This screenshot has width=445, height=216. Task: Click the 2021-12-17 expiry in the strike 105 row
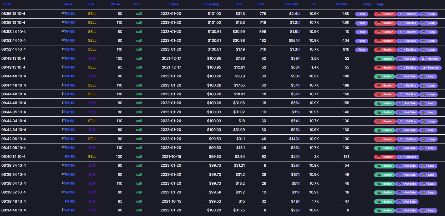171,58
